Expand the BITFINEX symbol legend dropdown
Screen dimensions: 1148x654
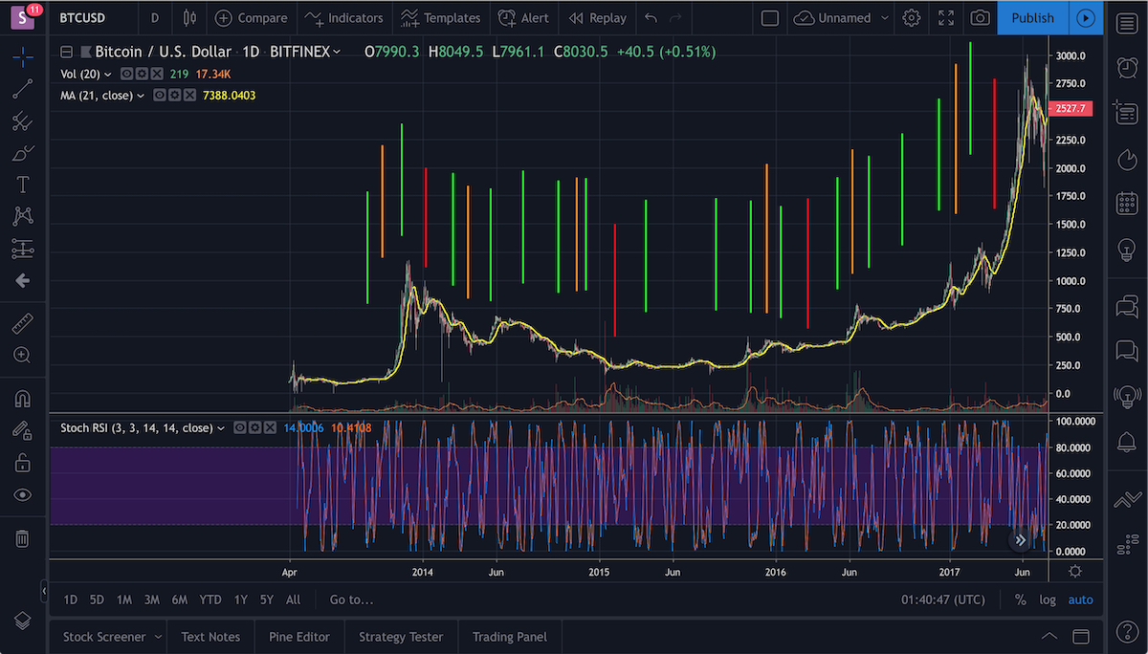(x=336, y=53)
